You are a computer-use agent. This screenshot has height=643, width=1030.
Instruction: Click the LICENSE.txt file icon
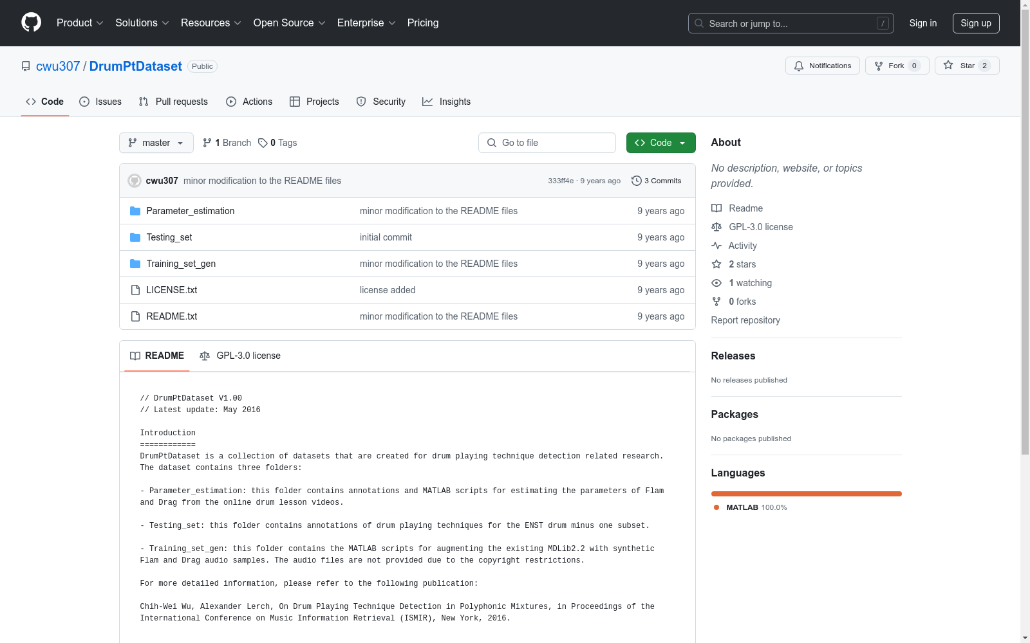coord(135,290)
